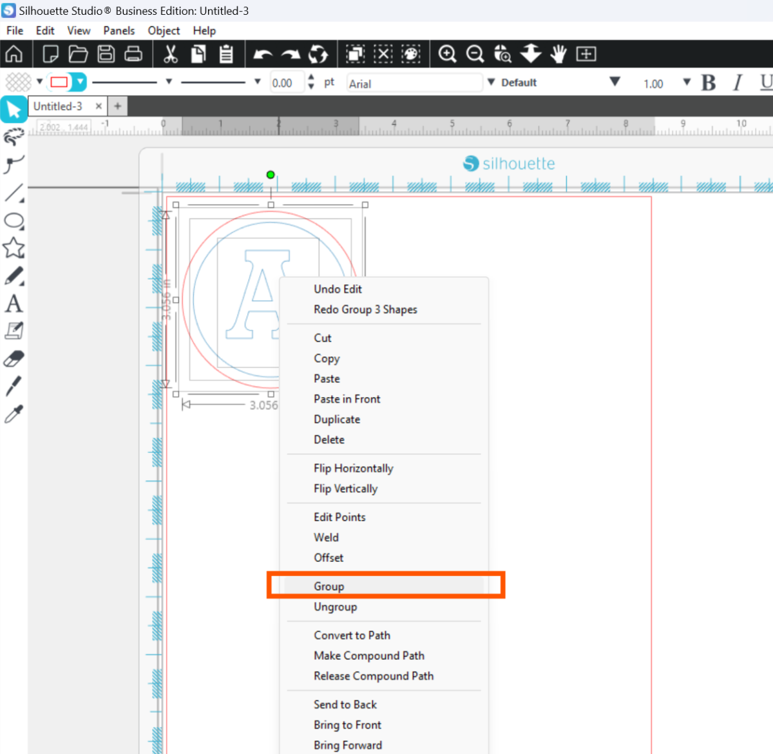Image resolution: width=773 pixels, height=754 pixels.
Task: Click the Select by Color palette icon
Action: click(x=411, y=54)
